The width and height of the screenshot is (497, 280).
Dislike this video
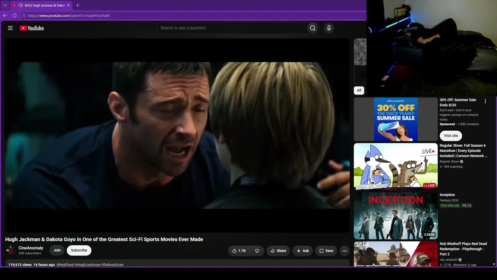(x=257, y=251)
